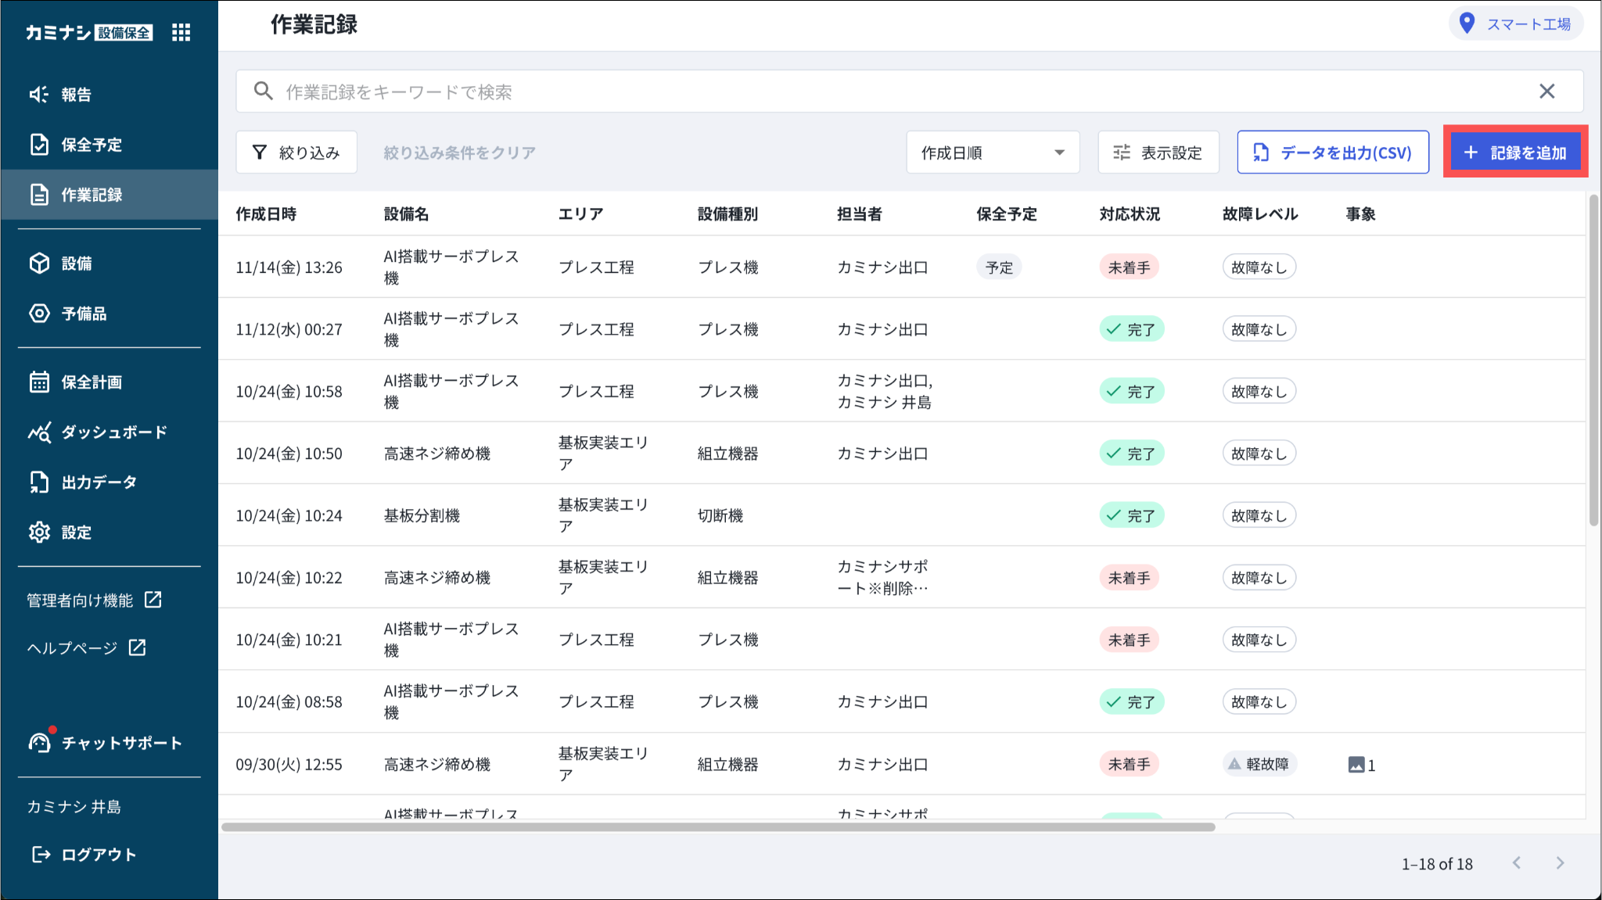Click データを出力(CSV) export button
This screenshot has width=1602, height=900.
click(x=1332, y=152)
